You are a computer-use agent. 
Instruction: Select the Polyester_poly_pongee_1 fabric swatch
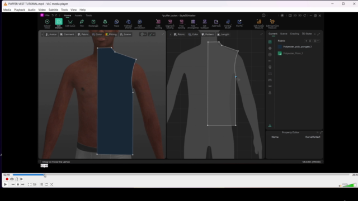(280, 47)
